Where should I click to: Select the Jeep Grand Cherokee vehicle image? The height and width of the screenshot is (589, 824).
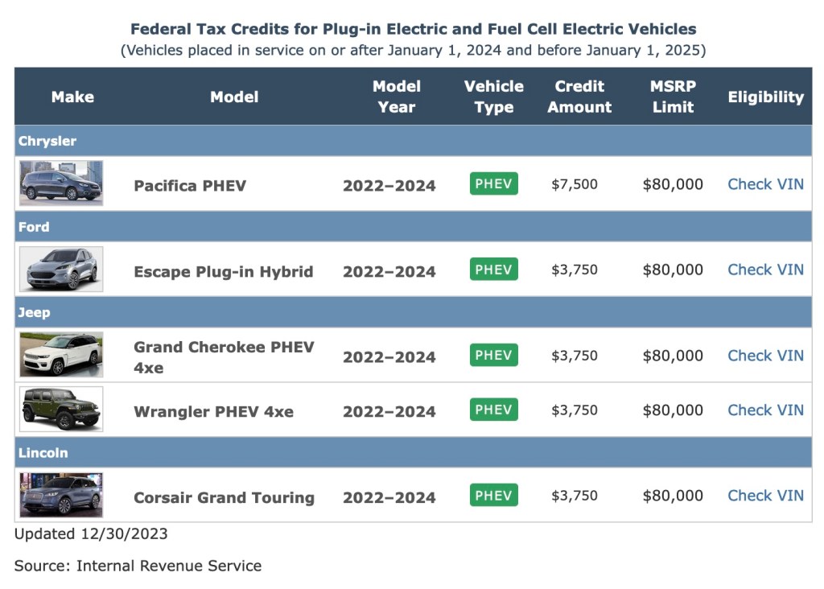point(61,355)
